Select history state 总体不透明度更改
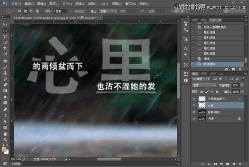 coord(217,27)
